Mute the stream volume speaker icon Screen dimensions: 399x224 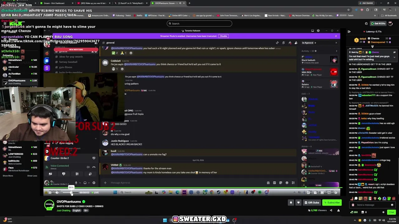click(x=57, y=193)
